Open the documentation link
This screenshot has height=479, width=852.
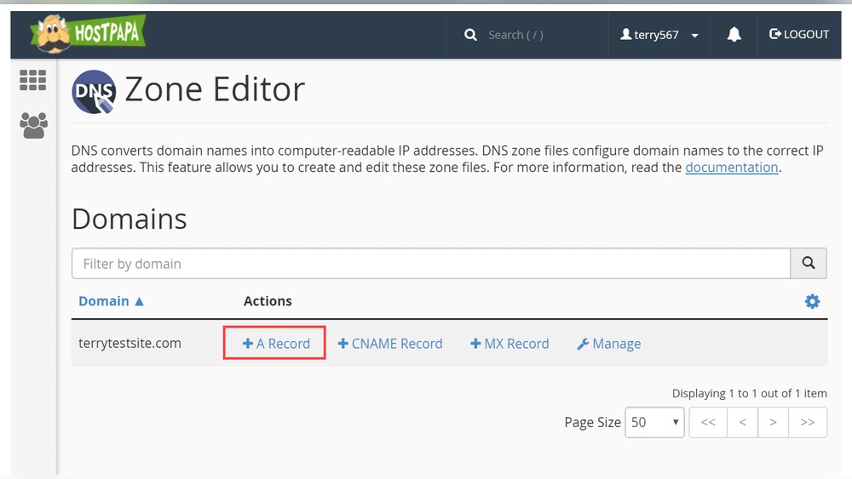pos(731,167)
